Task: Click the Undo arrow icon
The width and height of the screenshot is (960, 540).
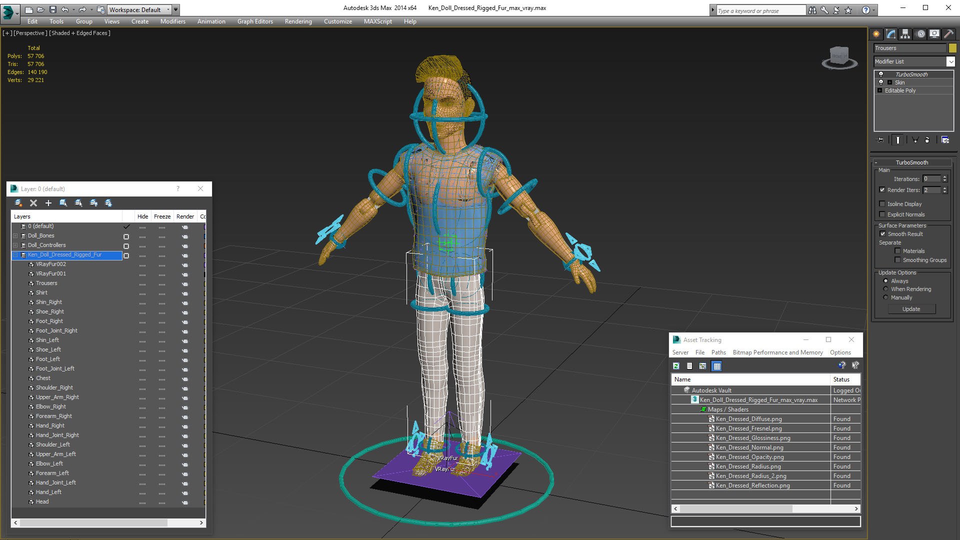Action: [64, 9]
